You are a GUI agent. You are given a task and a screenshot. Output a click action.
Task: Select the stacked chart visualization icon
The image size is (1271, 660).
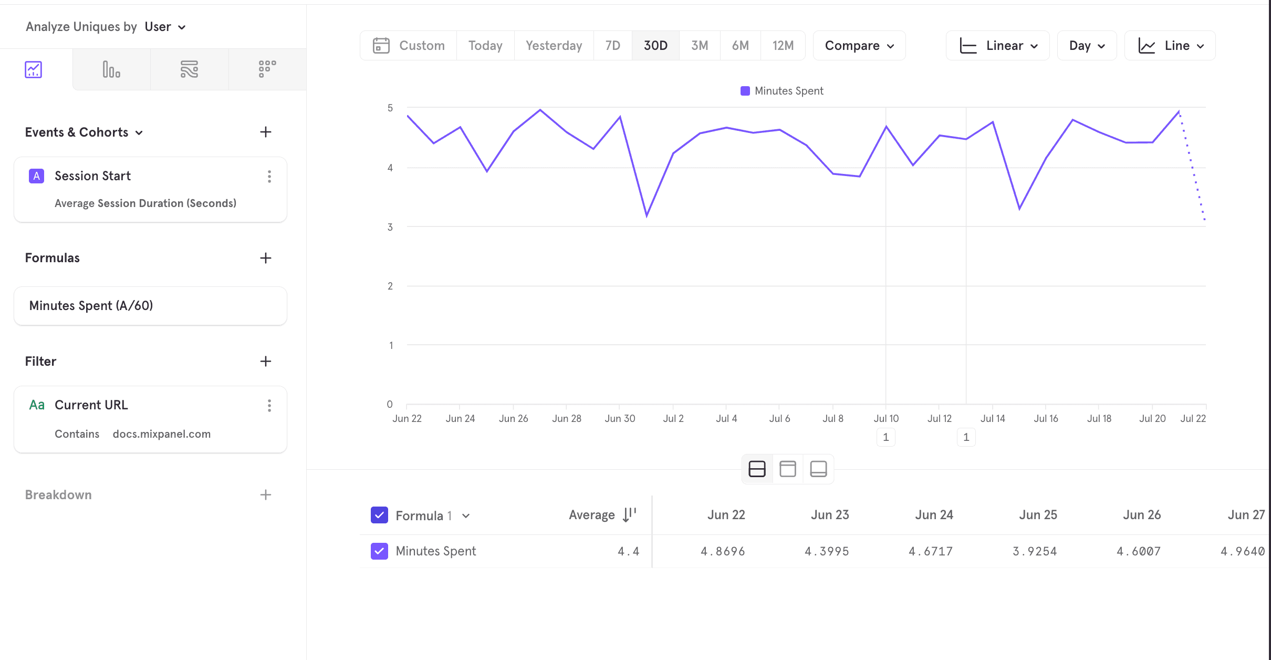[x=189, y=69]
